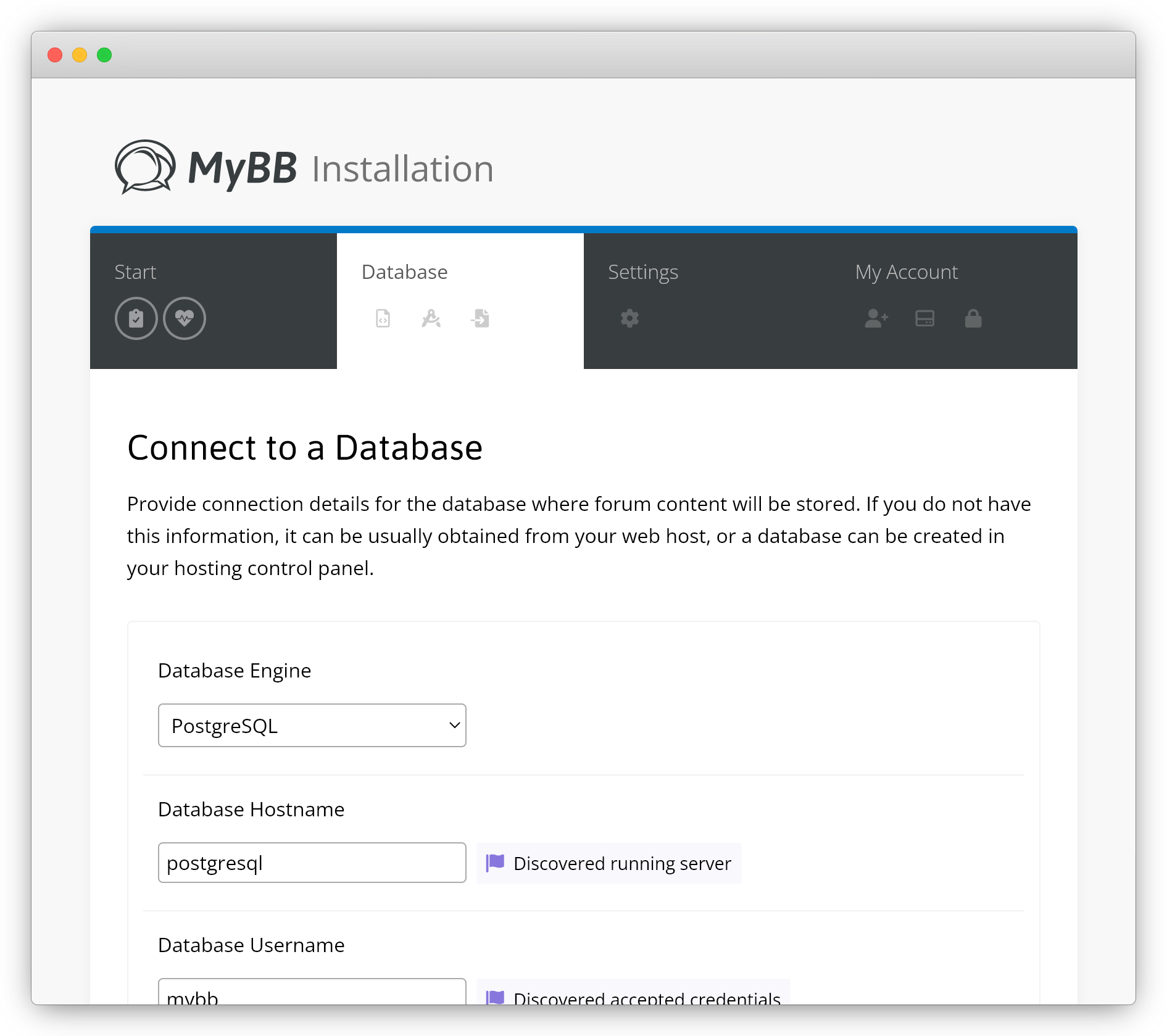Click the code file icon under Database

click(383, 318)
